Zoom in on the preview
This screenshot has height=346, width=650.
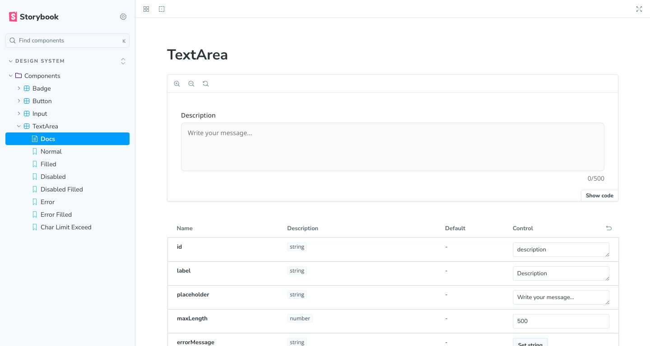177,84
